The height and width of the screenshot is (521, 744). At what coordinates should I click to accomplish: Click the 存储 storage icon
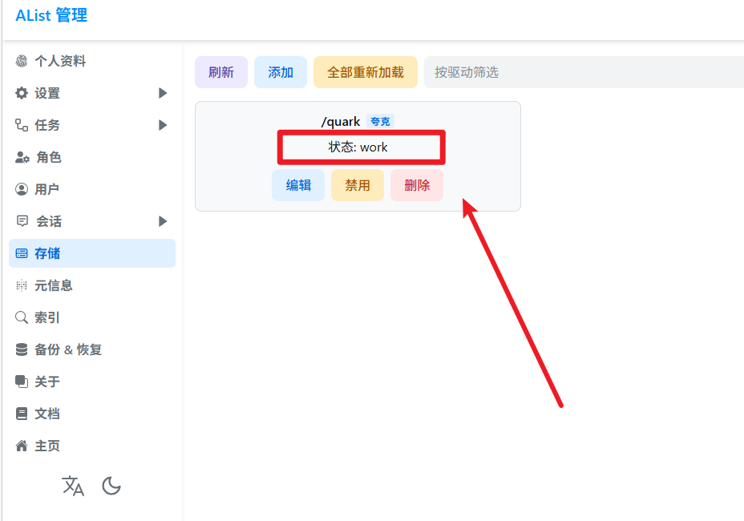22,253
